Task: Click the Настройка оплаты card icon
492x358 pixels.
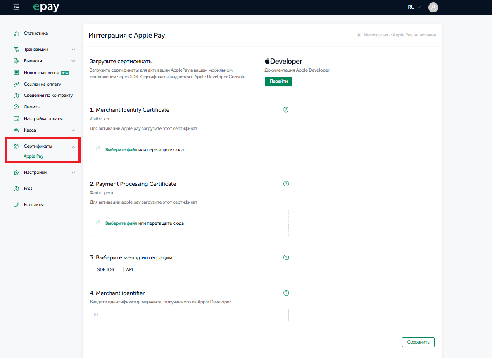Action: 16,118
